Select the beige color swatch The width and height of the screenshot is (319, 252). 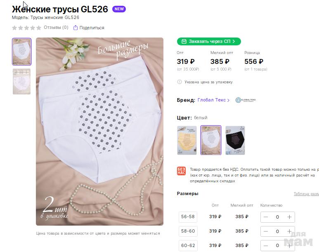[x=187, y=140]
